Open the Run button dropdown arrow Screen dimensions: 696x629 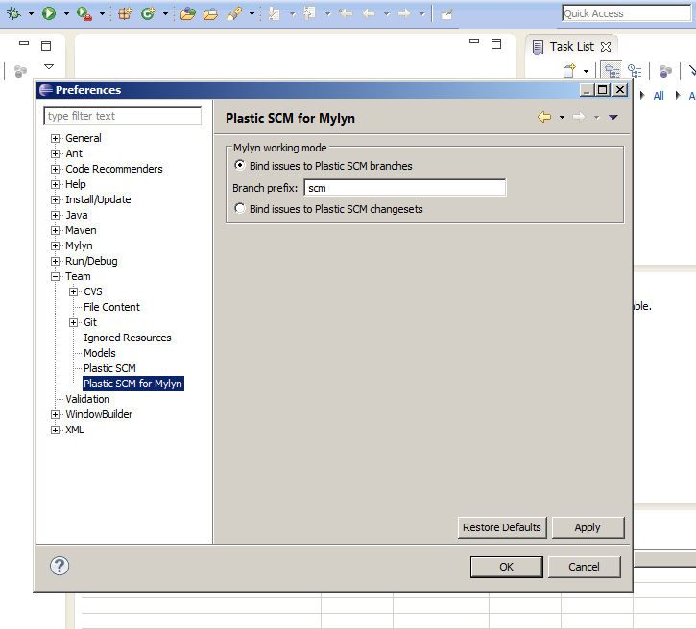[x=66, y=14]
